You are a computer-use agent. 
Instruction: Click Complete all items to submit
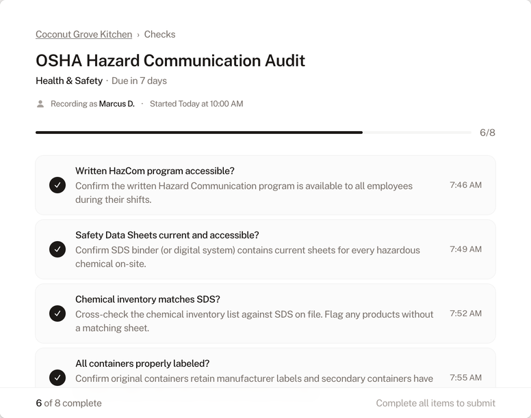435,403
